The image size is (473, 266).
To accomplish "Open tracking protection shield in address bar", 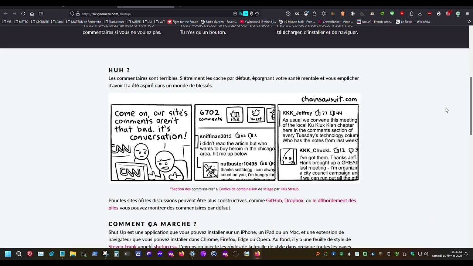I will click(x=72, y=14).
